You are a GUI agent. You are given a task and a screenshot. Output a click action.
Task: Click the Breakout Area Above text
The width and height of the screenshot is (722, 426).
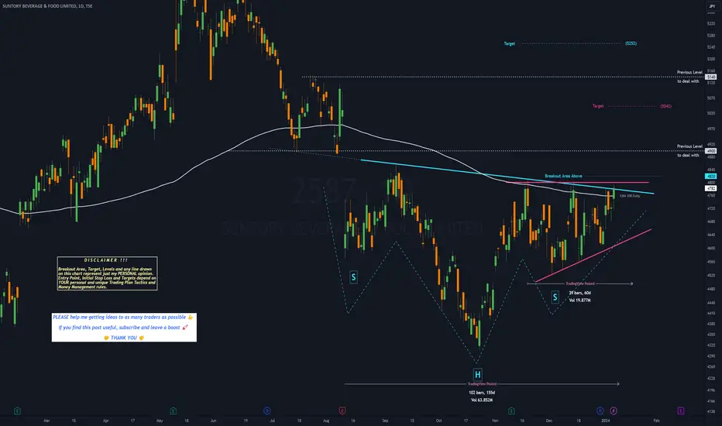click(x=563, y=176)
